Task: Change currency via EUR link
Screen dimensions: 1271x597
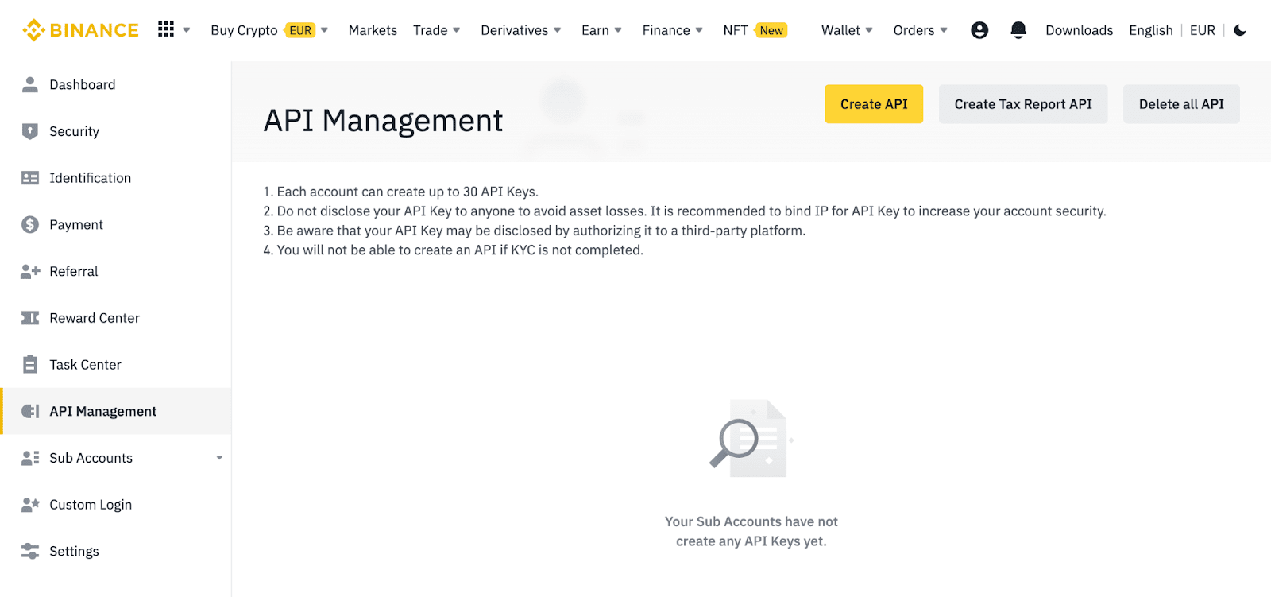Action: 1202,30
